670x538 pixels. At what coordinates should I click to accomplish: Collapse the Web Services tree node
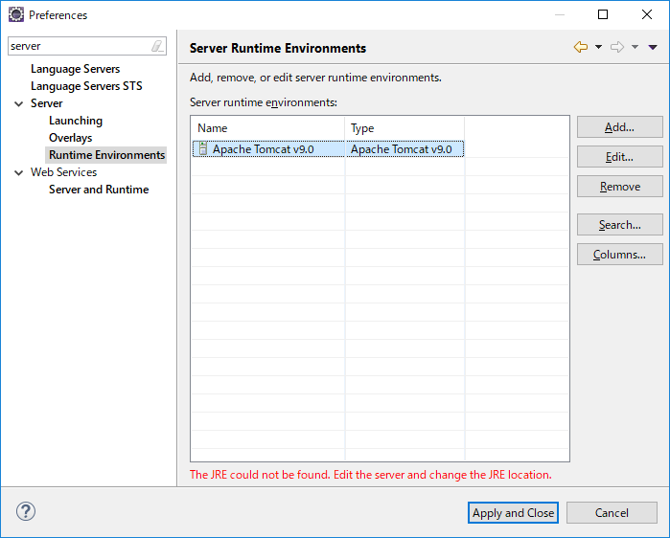(x=19, y=172)
